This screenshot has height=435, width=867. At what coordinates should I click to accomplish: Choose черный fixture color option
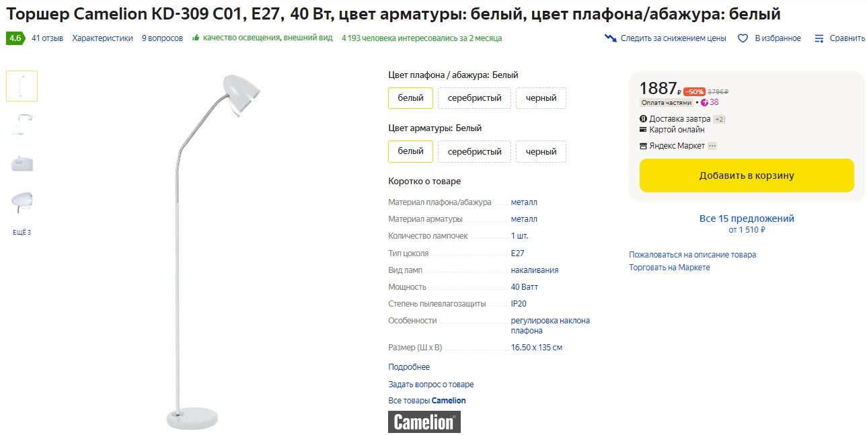541,151
